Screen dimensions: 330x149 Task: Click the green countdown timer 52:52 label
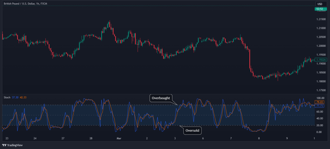click(x=320, y=9)
